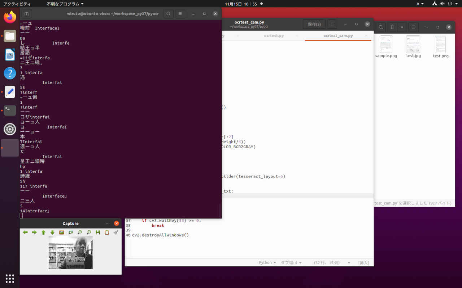Click the first magnifier zoom icon in Capture
This screenshot has height=288, width=462.
(x=80, y=233)
